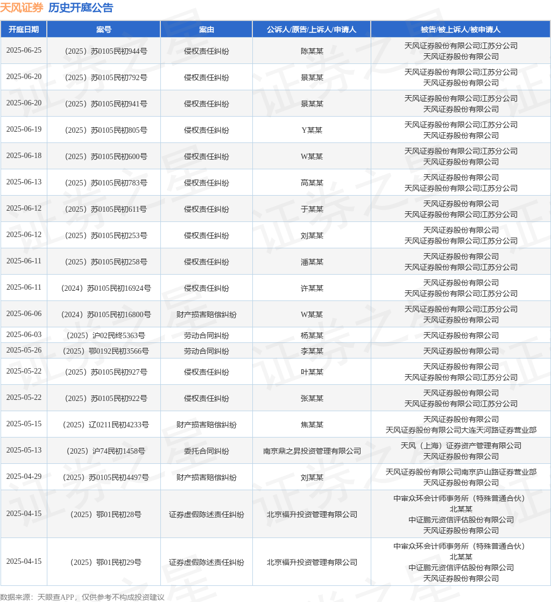
Task: Click the 公诉人/原告/上诉人/申请人 column header
Action: [x=312, y=30]
